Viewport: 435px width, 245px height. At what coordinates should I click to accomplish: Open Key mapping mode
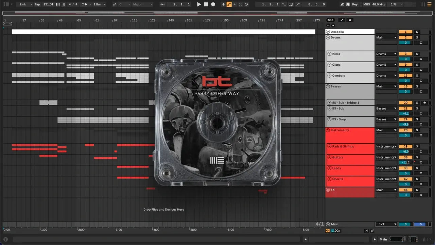[355, 4]
